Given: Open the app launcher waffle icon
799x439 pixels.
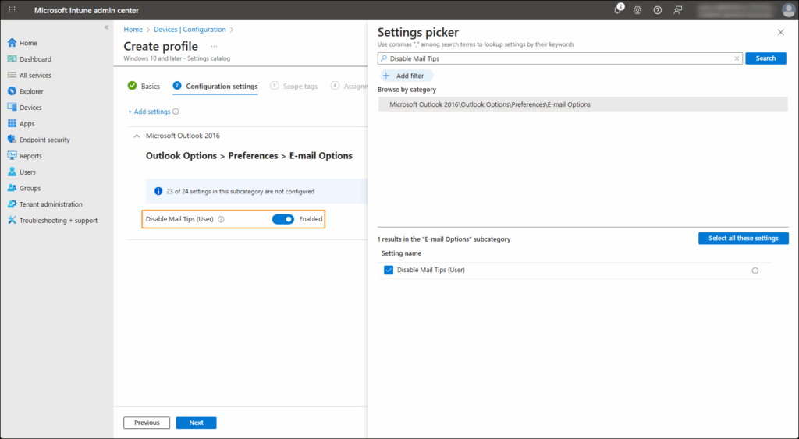Looking at the screenshot, I should point(12,9).
